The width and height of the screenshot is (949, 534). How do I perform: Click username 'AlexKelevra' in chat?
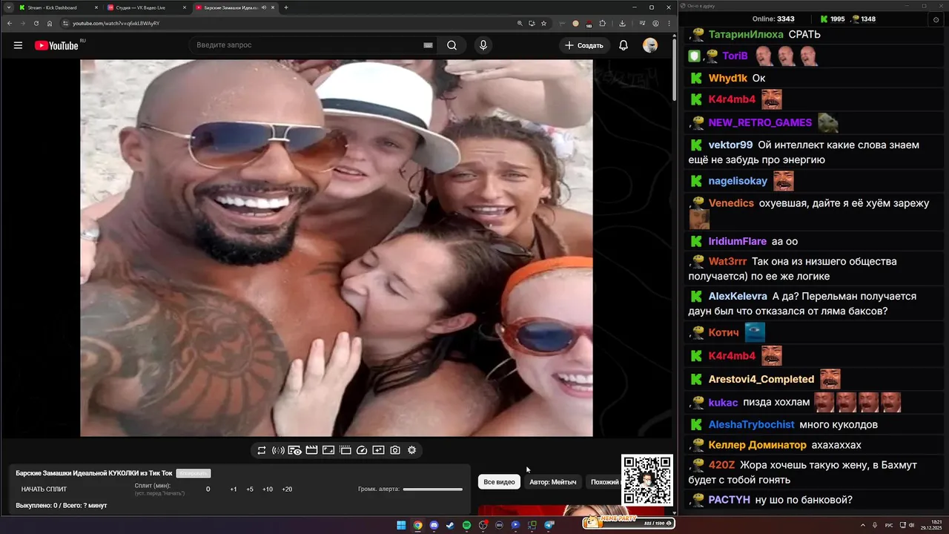pyautogui.click(x=738, y=296)
